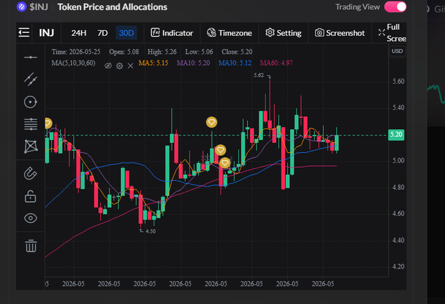Select the horizontal line drawing tool
Image resolution: width=445 pixels, height=304 pixels.
click(x=30, y=58)
